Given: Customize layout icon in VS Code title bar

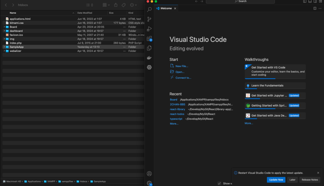Looking at the screenshot, I should (321, 2).
